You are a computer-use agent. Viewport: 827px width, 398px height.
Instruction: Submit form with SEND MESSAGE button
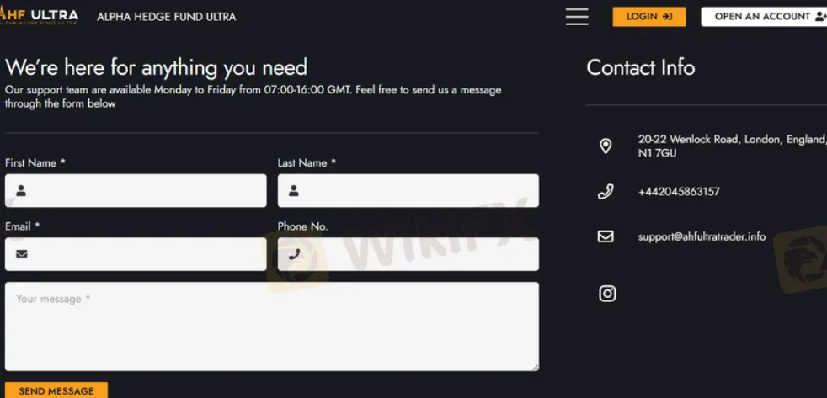coord(56,390)
